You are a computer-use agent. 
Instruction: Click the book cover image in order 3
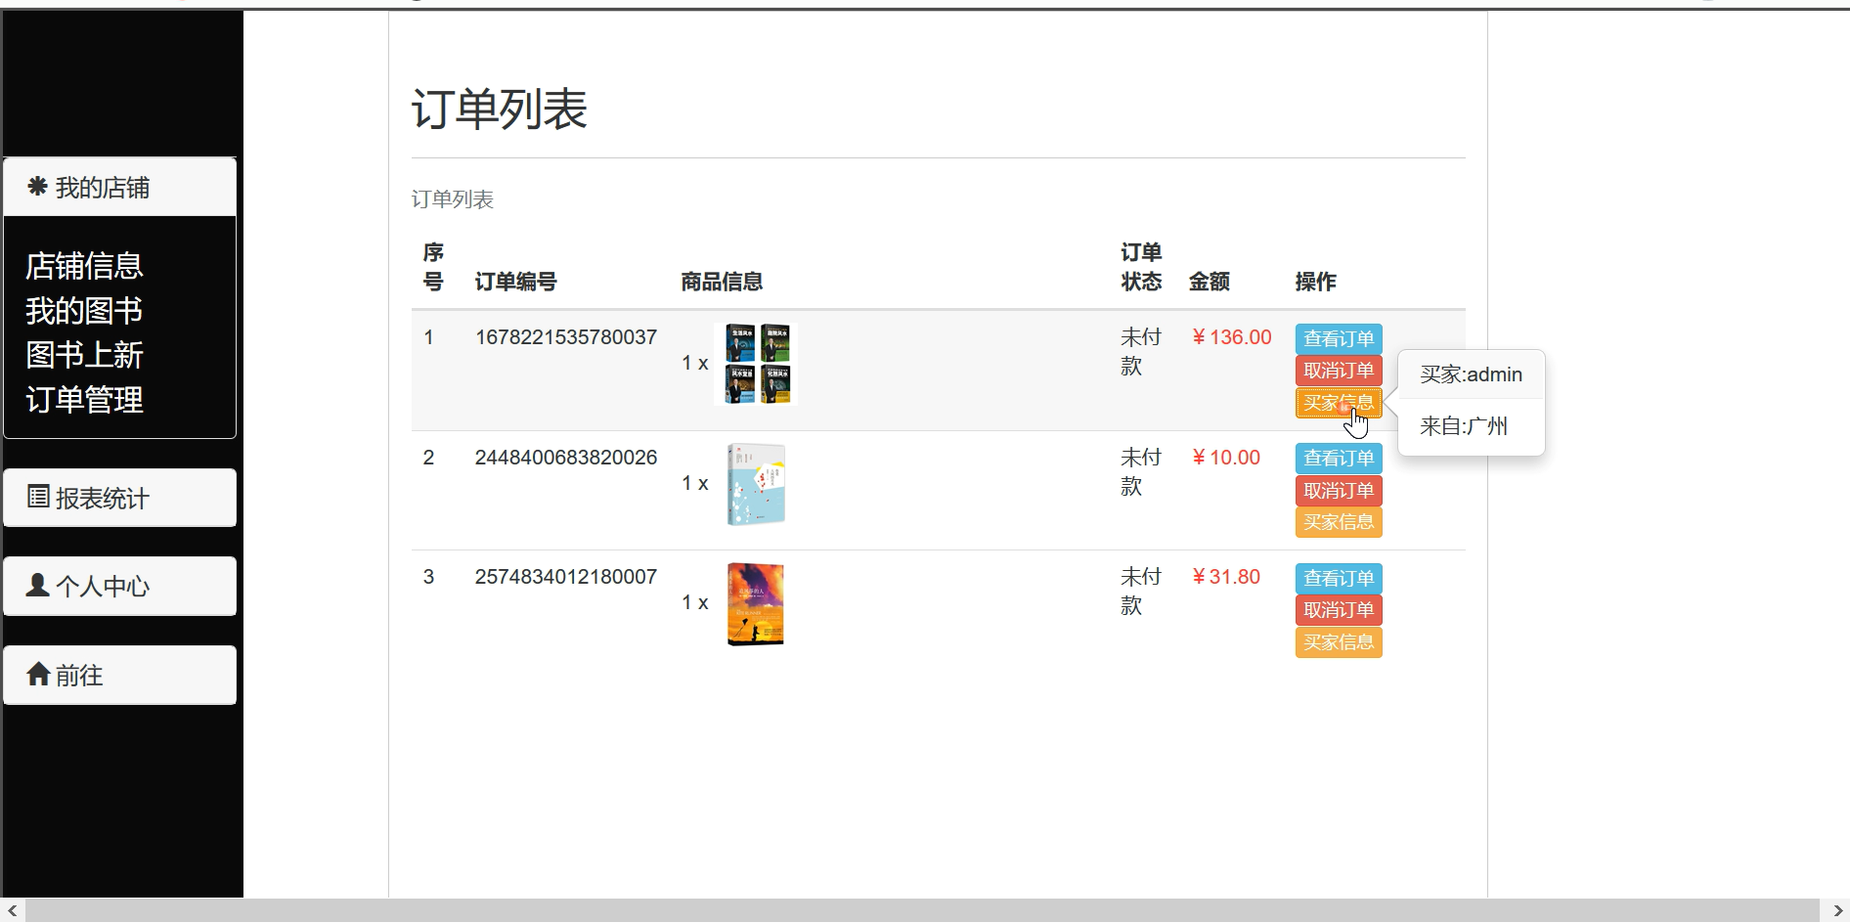pyautogui.click(x=755, y=603)
